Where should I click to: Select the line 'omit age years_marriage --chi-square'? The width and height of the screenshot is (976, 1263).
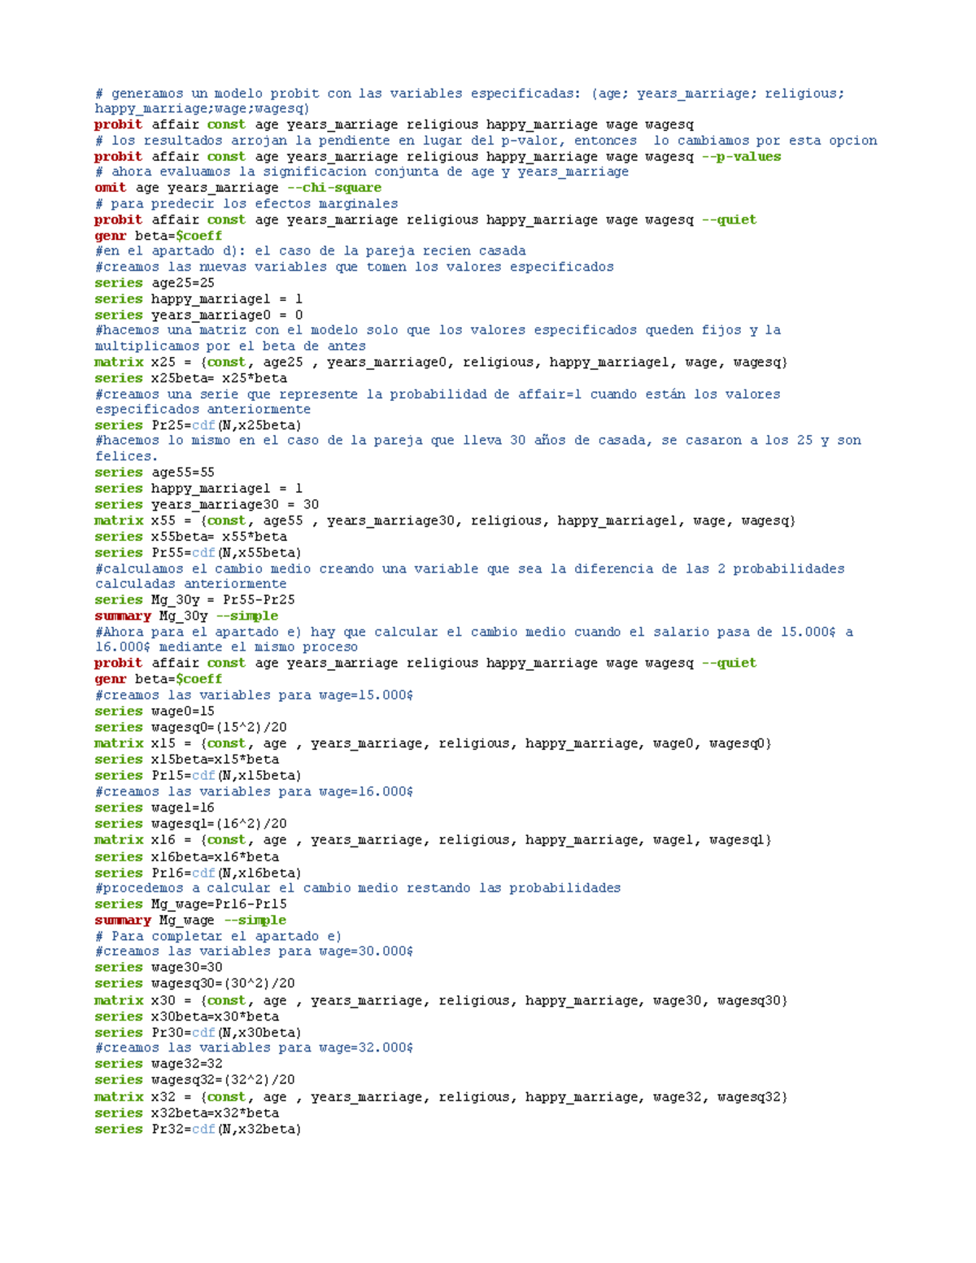click(237, 188)
